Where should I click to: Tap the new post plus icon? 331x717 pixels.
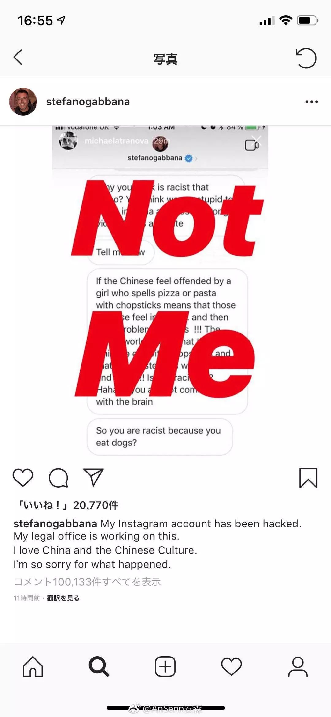(x=165, y=667)
